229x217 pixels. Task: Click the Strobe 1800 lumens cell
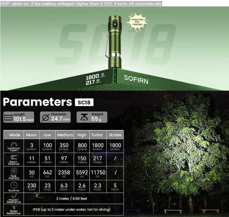115,146
